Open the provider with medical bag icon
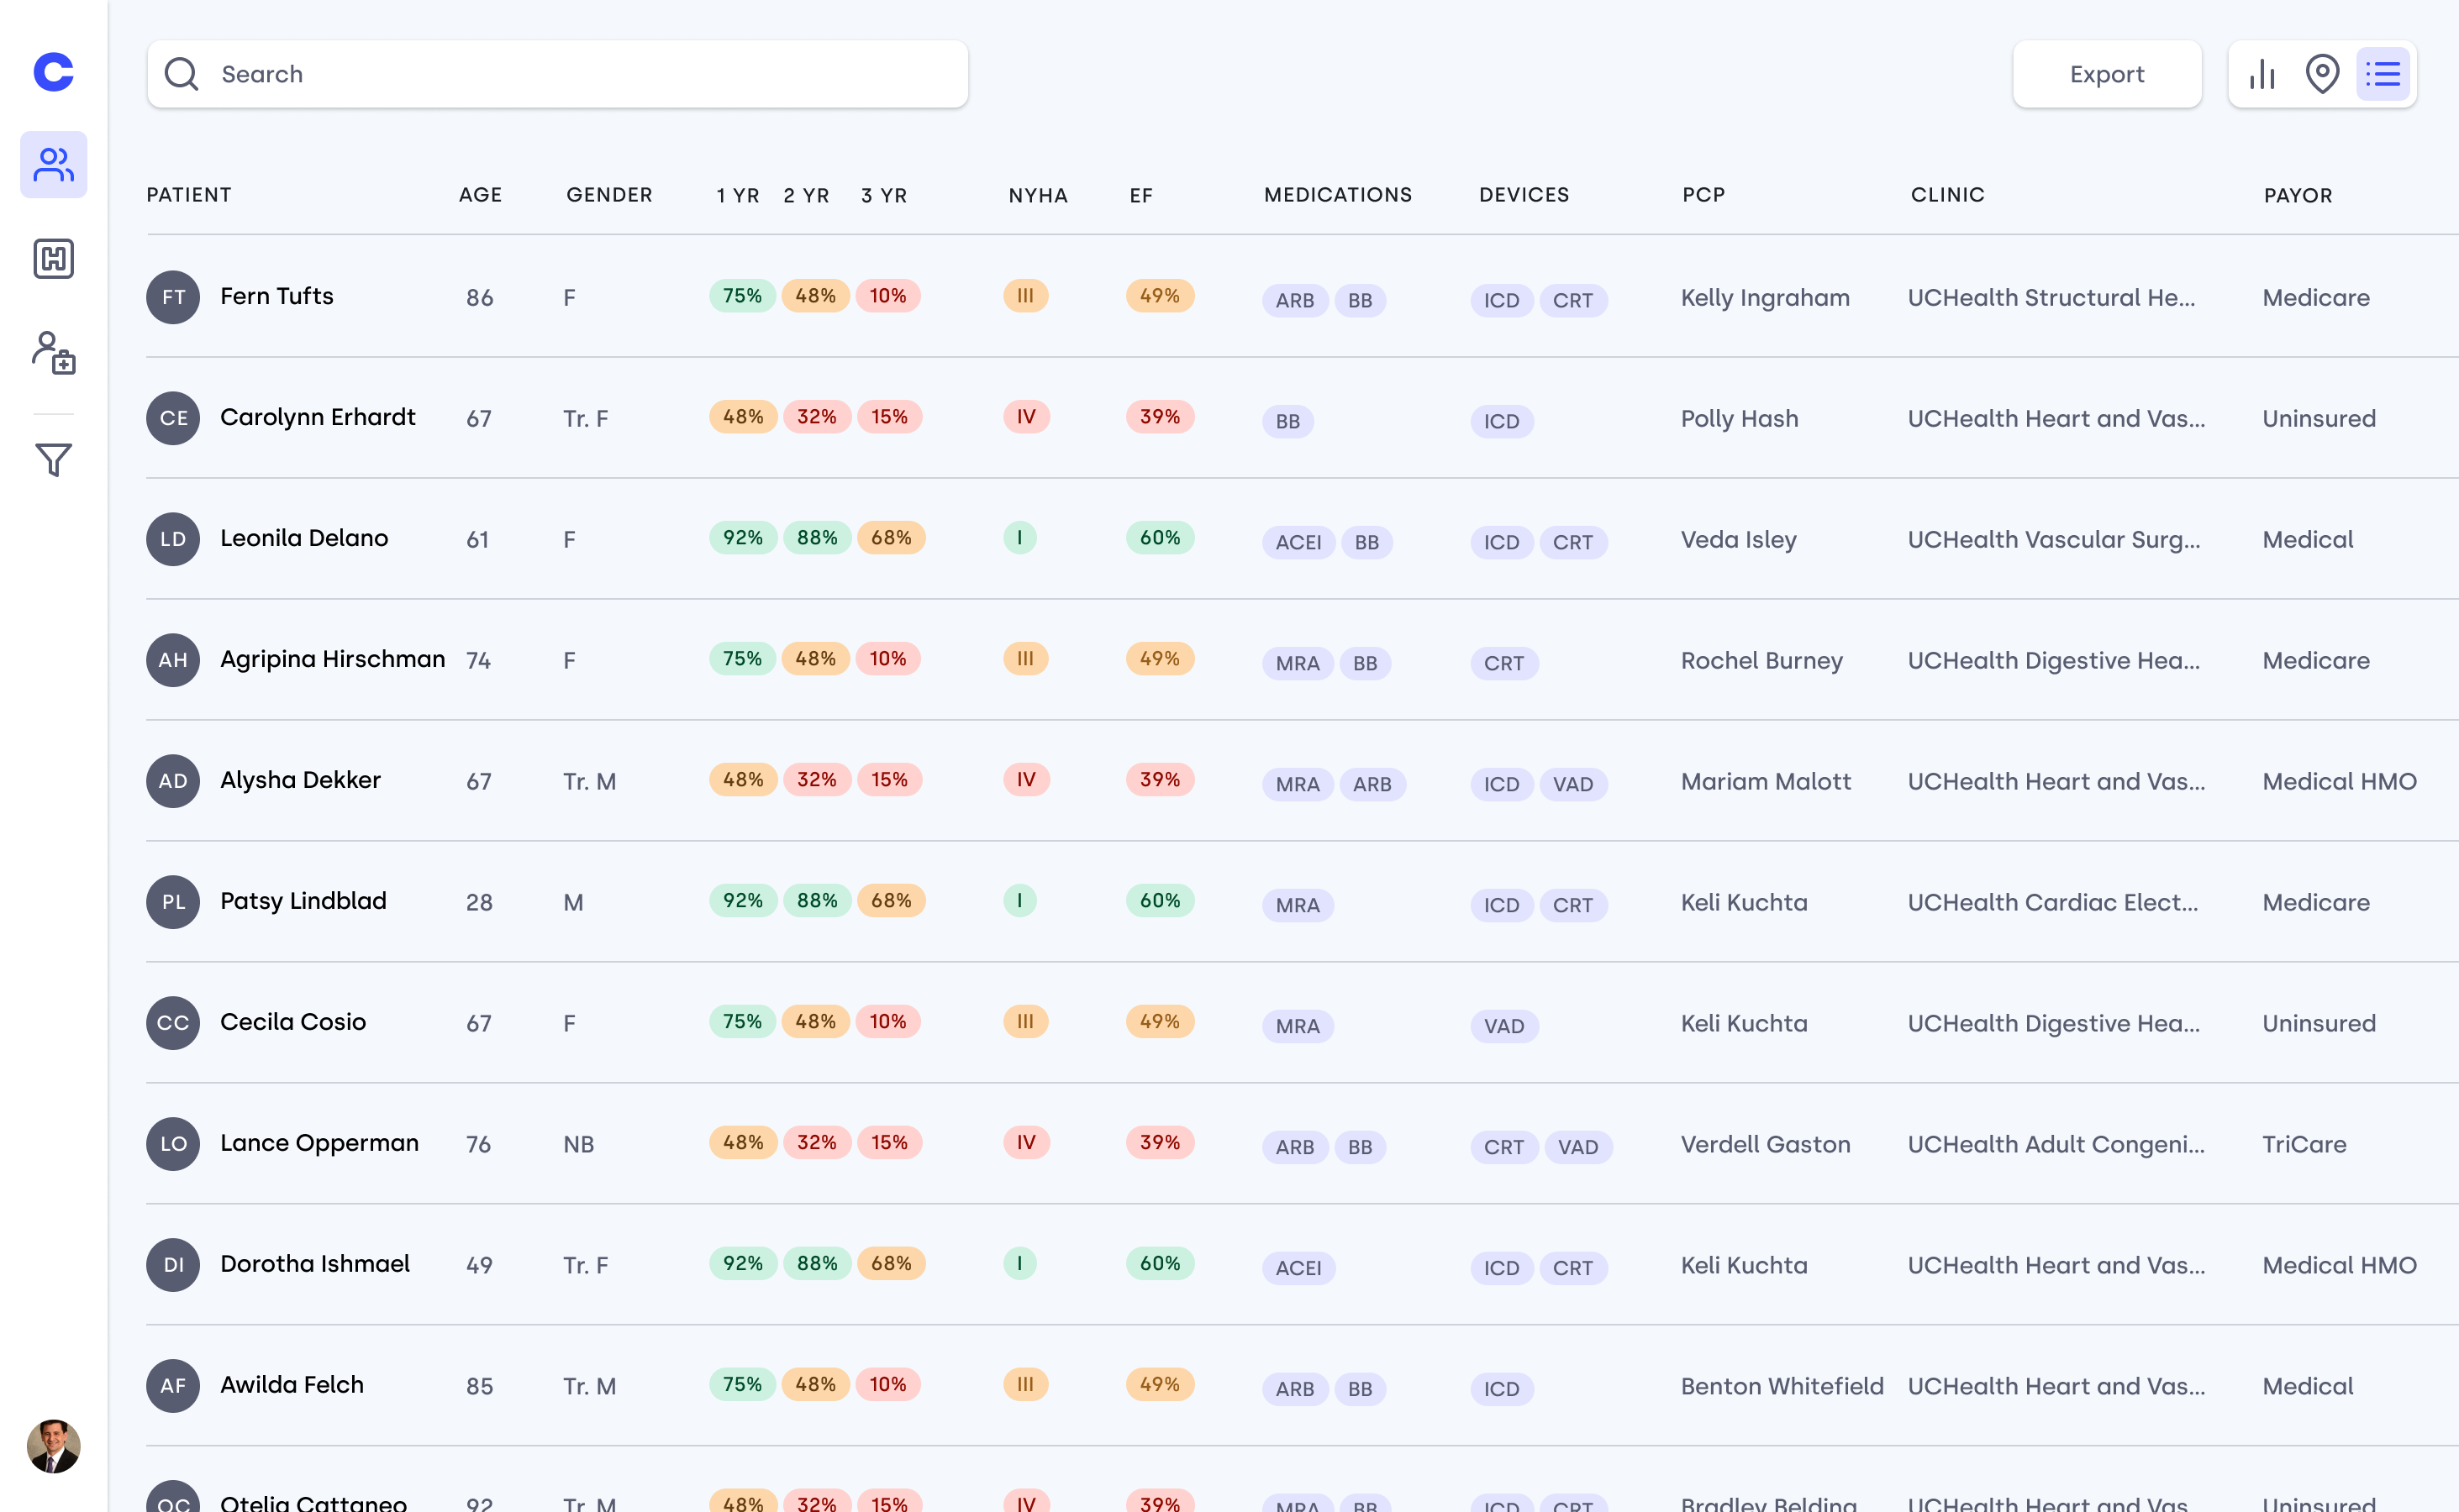The width and height of the screenshot is (2459, 1512). click(53, 353)
